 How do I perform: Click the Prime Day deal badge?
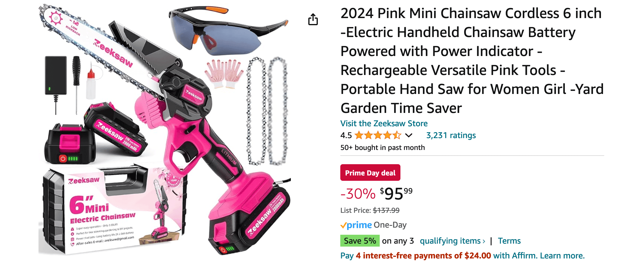click(370, 172)
